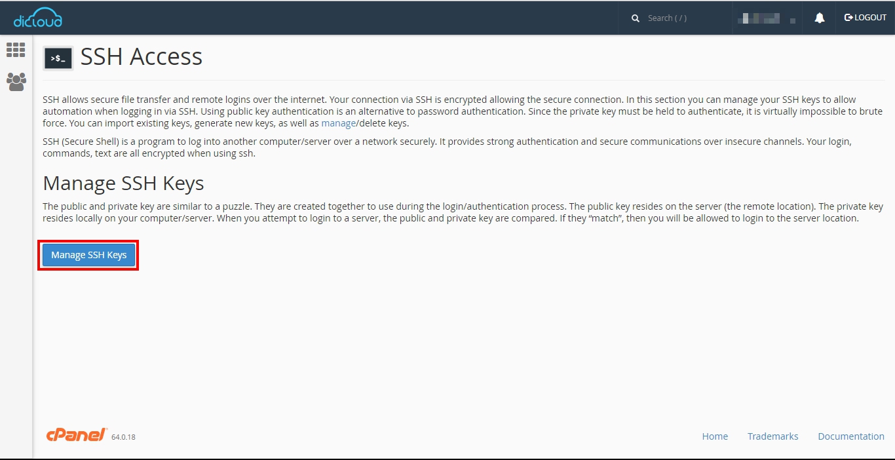Open the blurred username account menu
Screen dimensions: 895x460
coord(766,18)
